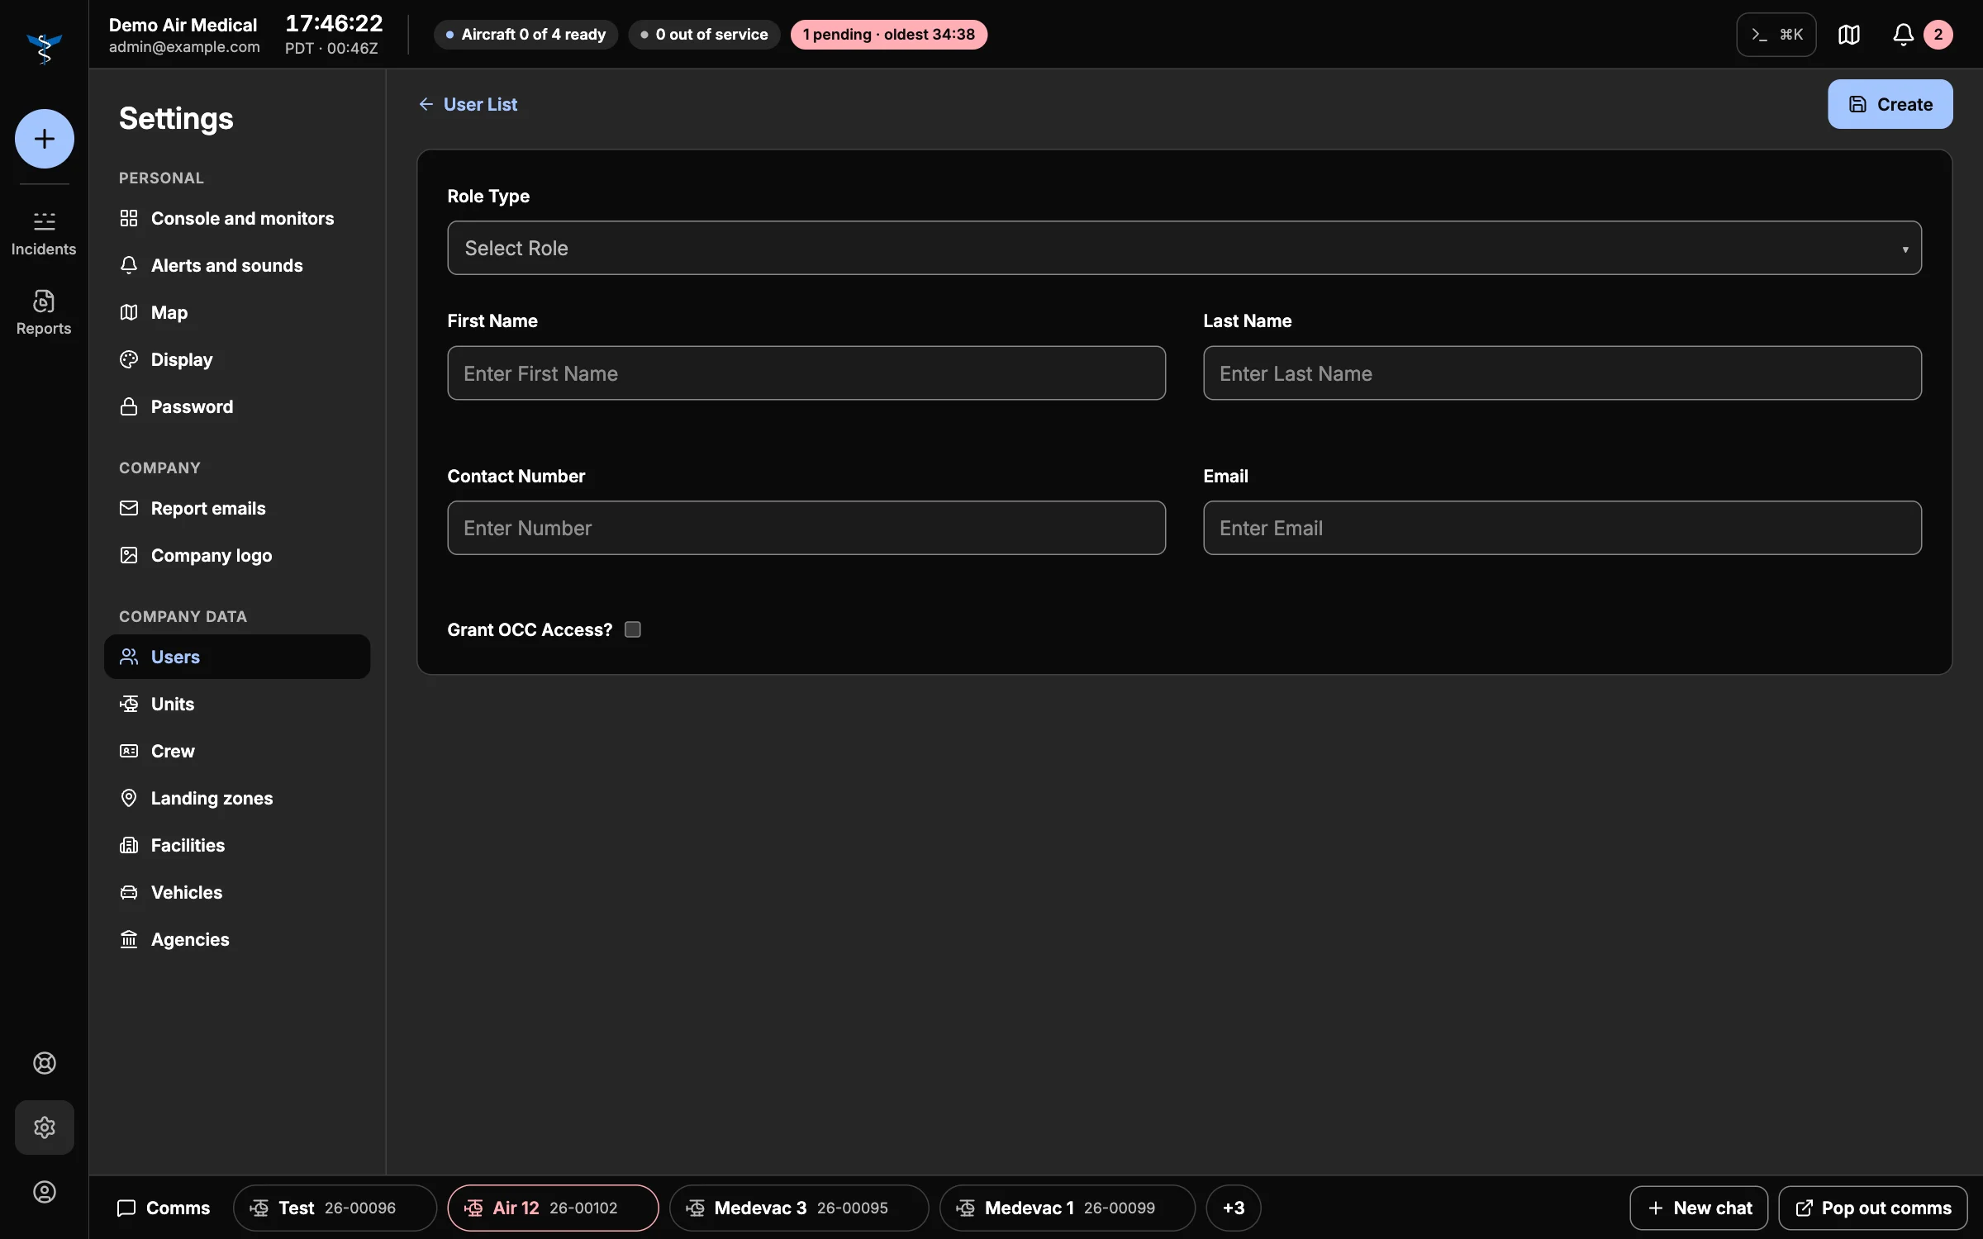Screen dimensions: 1983x1239
Task: Toggle the Grant OCC Access checkbox
Action: click(633, 629)
